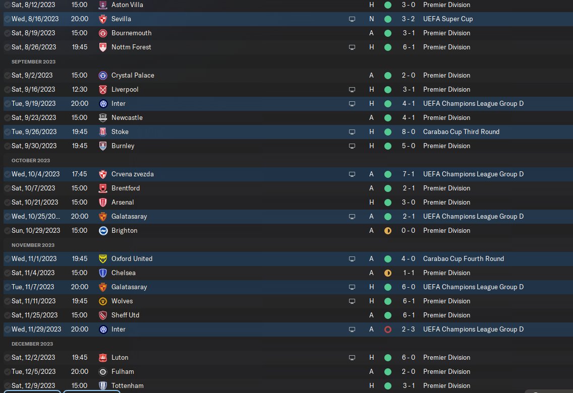Click the Sevilla club badge icon
Viewport: 573px width, 393px height.
(x=103, y=19)
